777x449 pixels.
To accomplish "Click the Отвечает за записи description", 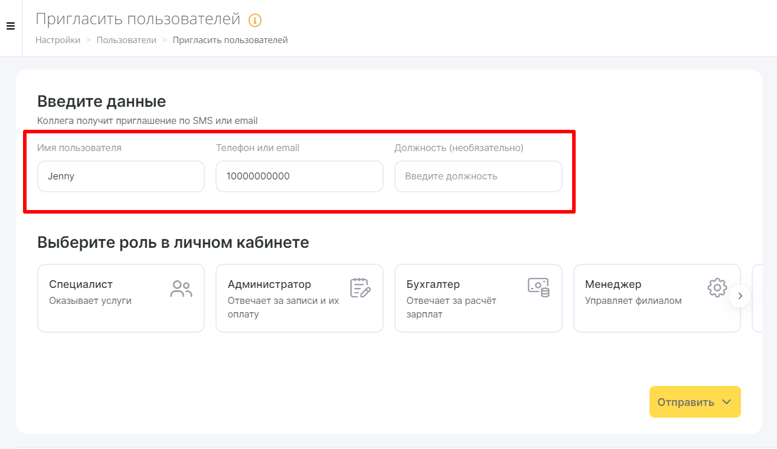I will [283, 307].
